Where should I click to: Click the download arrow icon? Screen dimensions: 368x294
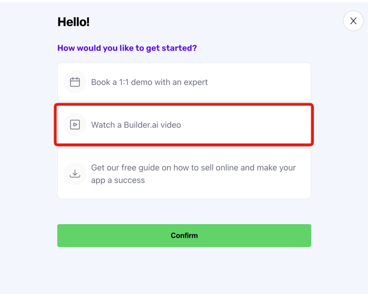coord(75,173)
